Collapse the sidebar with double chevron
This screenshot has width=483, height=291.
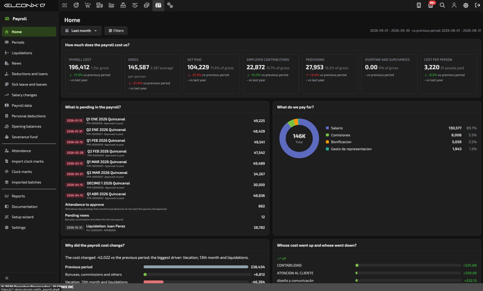click(7, 278)
